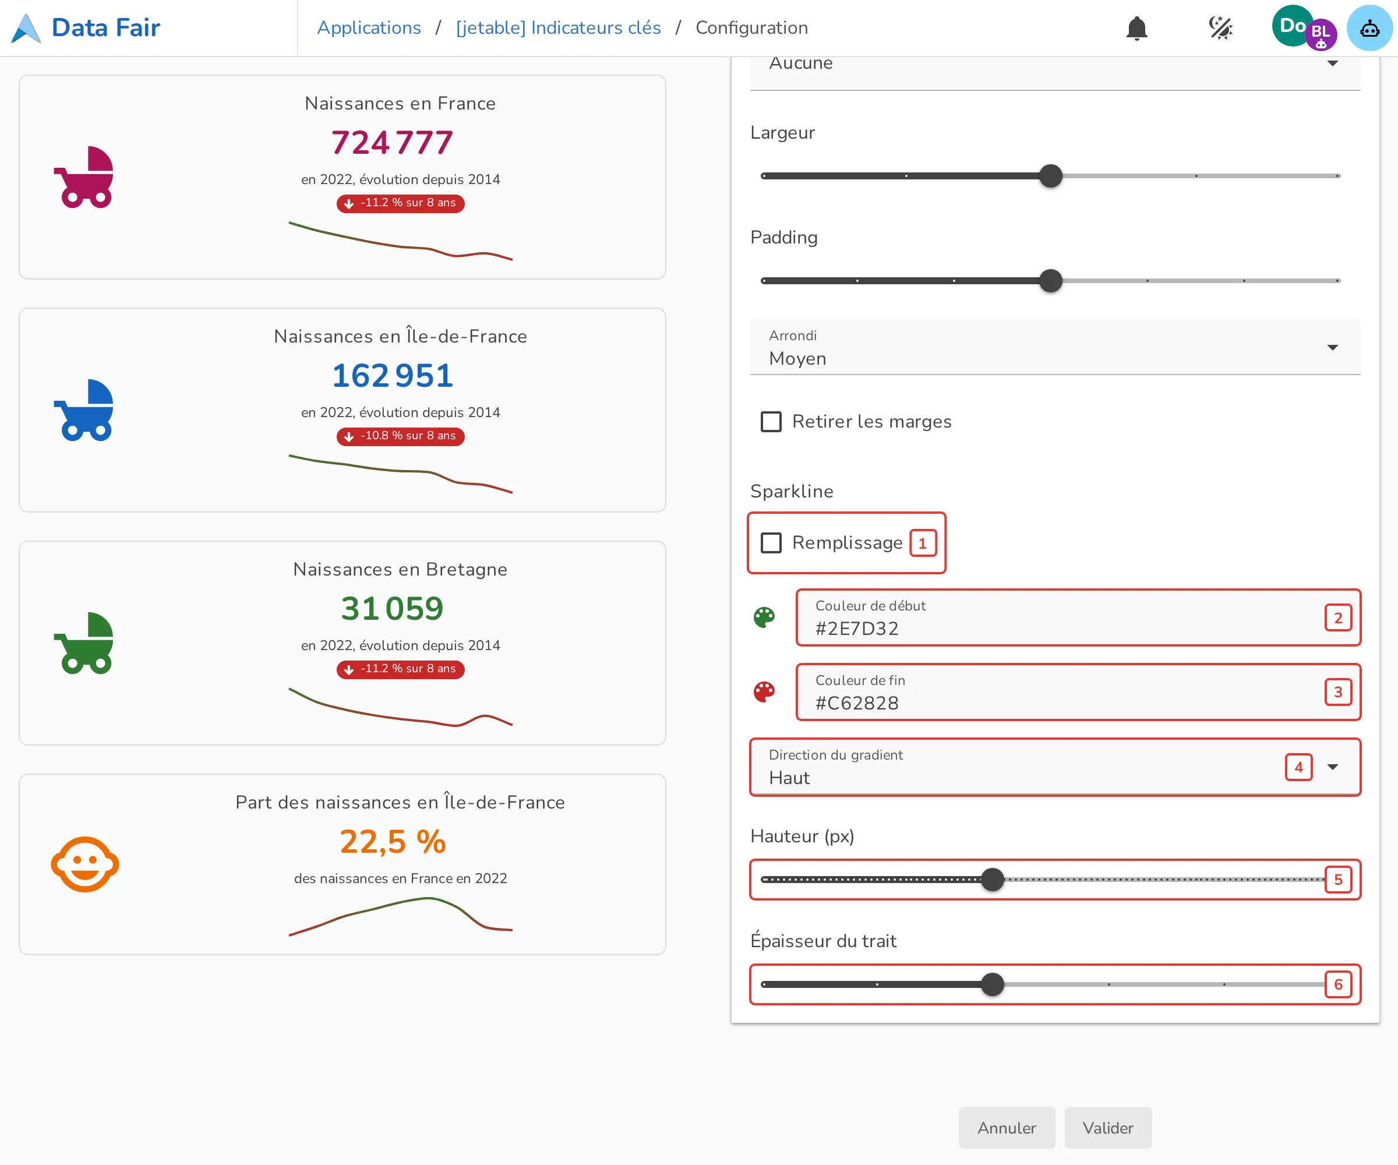Click the green start color palette icon
Viewport: 1398px width, 1165px height.
pos(764,617)
